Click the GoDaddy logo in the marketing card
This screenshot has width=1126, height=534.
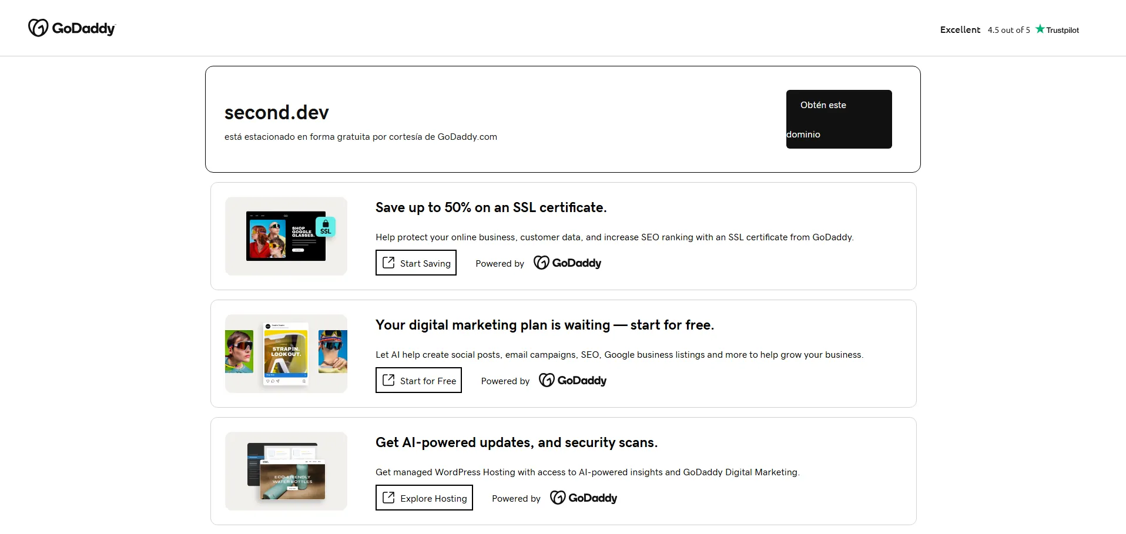tap(572, 380)
